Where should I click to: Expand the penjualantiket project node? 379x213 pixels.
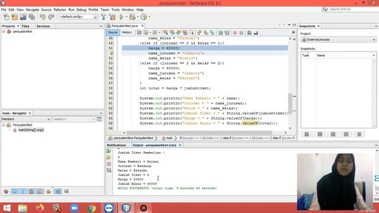(x=4, y=31)
